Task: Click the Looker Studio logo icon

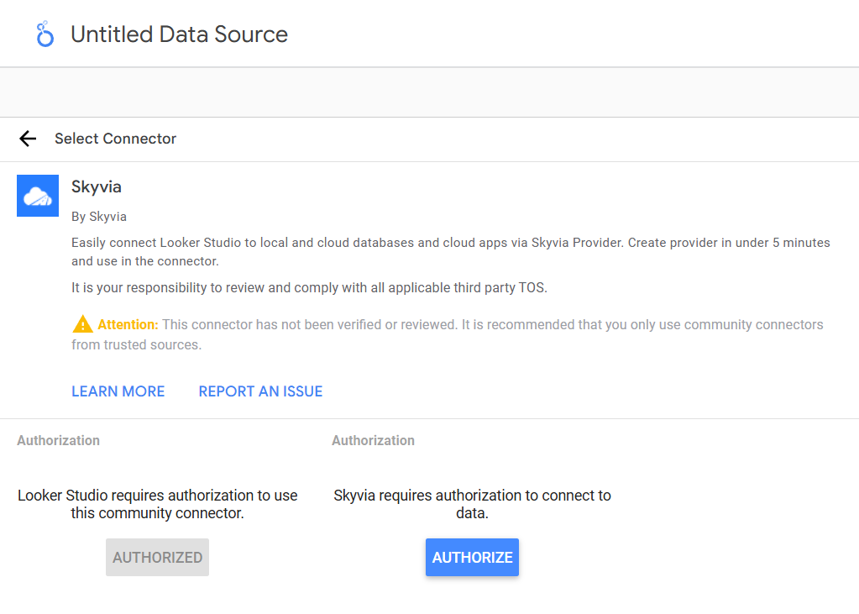Action: (44, 34)
